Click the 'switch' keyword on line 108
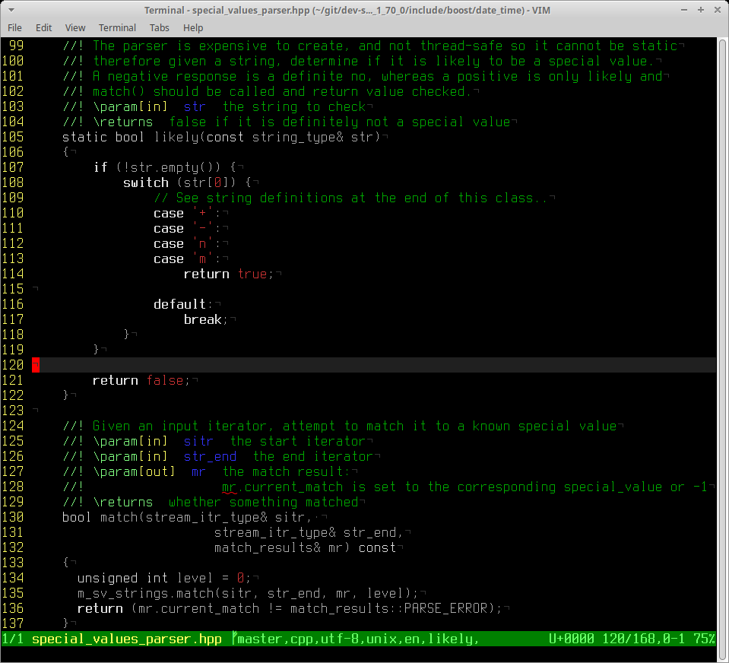Viewport: 729px width, 663px height. point(145,182)
